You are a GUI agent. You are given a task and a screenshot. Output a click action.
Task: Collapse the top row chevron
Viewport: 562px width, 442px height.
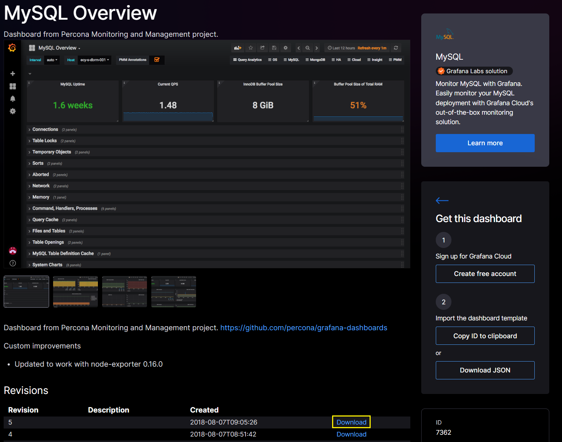click(x=30, y=74)
